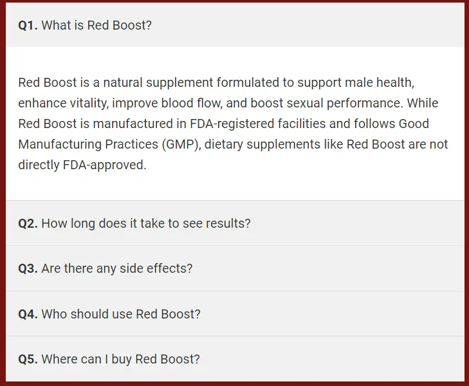
Task: Expand 'How long does it take to see results?'
Action: (x=235, y=223)
